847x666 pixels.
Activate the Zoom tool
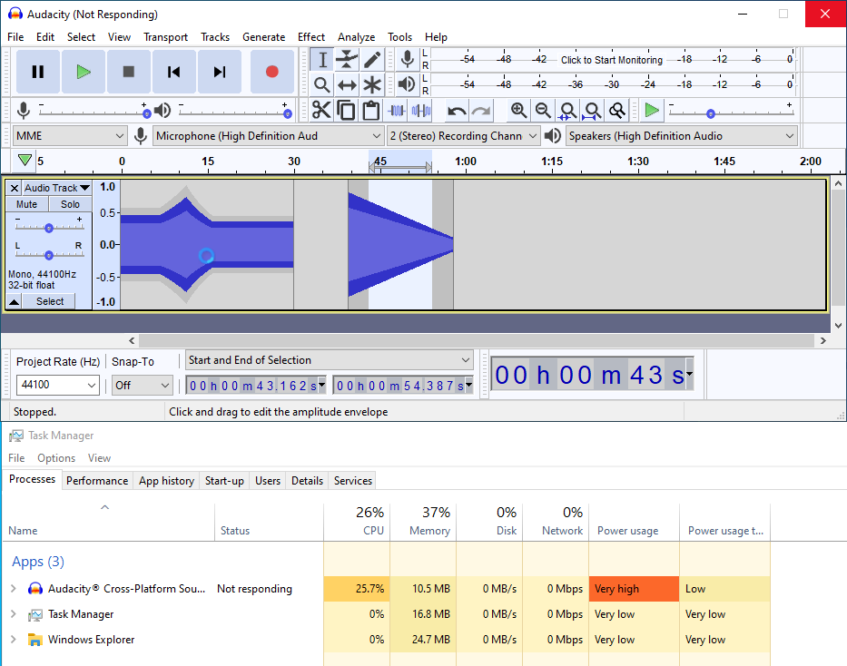pos(321,83)
